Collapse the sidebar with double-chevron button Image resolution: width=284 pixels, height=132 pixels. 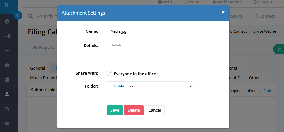18,15
